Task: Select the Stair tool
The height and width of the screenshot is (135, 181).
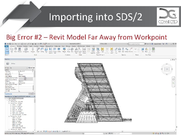Action: coord(72,50)
